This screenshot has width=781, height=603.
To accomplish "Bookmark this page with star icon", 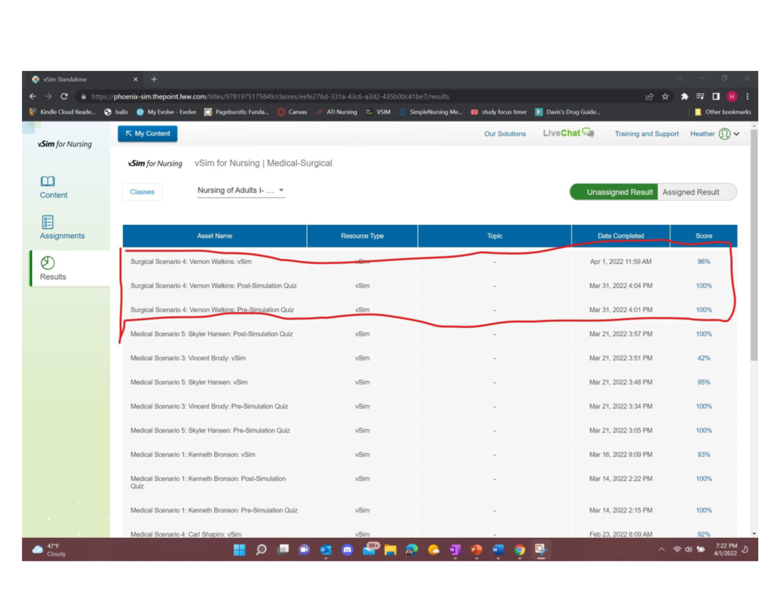I will click(x=665, y=96).
